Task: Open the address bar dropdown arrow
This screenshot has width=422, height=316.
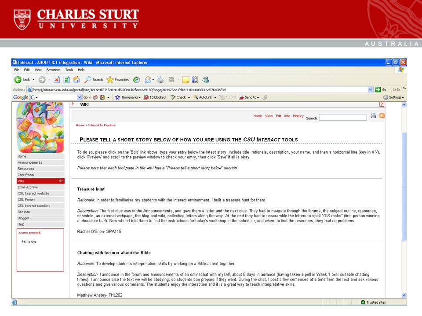Action: (370, 90)
